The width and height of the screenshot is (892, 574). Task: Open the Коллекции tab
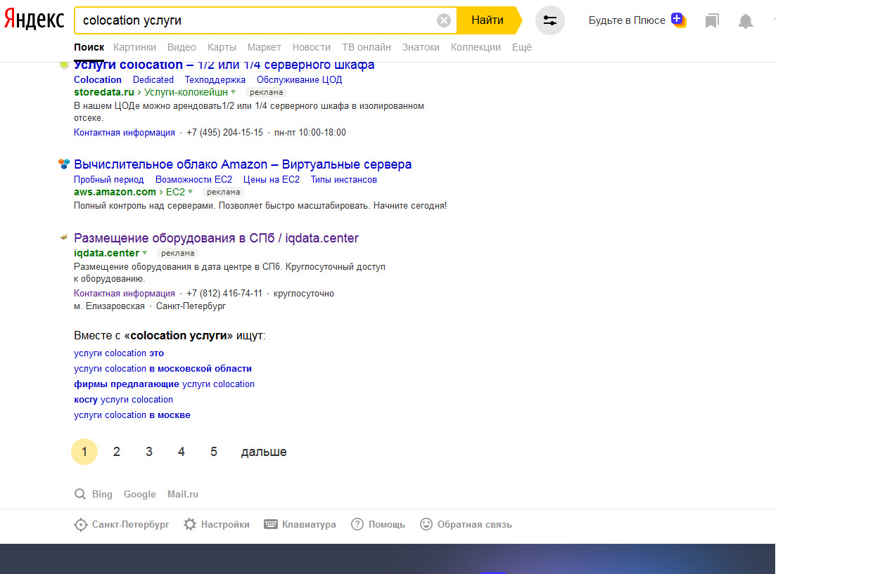476,47
